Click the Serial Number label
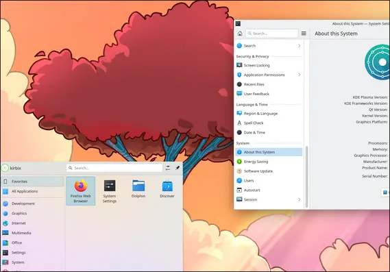The height and width of the screenshot is (272, 390). pyautogui.click(x=375, y=176)
